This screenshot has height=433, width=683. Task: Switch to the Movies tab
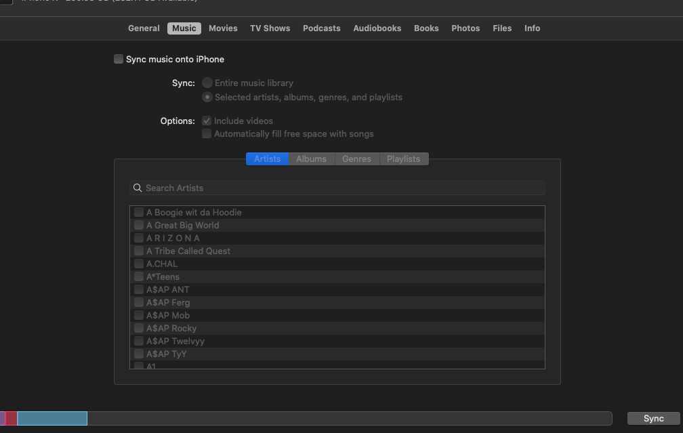click(223, 28)
